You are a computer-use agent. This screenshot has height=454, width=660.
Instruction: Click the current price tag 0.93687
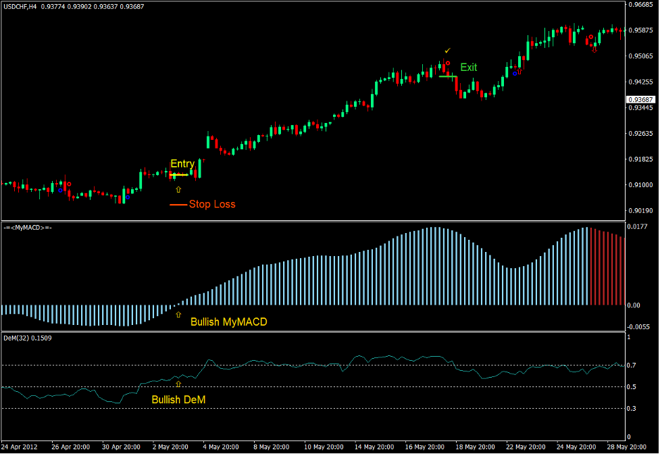[642, 99]
